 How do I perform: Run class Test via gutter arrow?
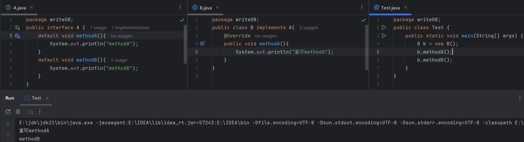point(384,27)
